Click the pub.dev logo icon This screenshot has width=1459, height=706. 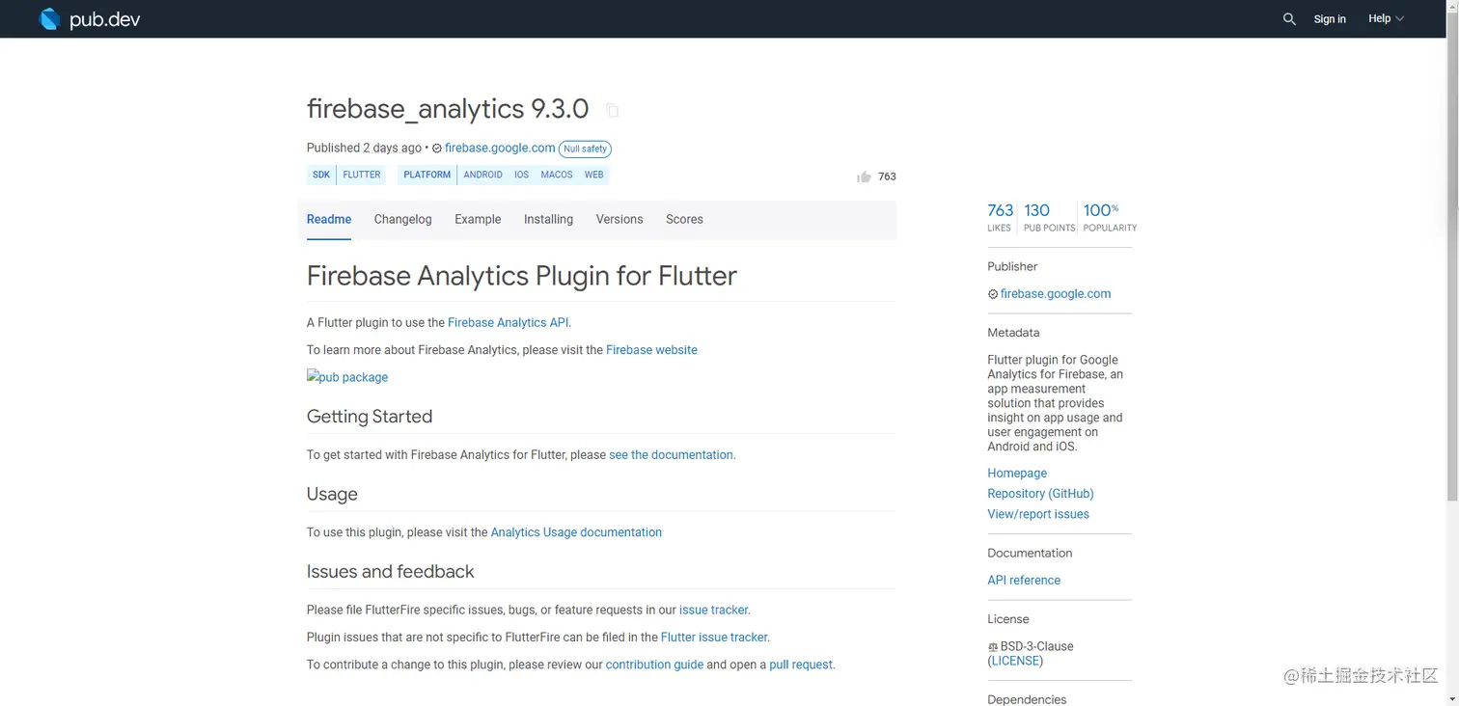coord(49,18)
